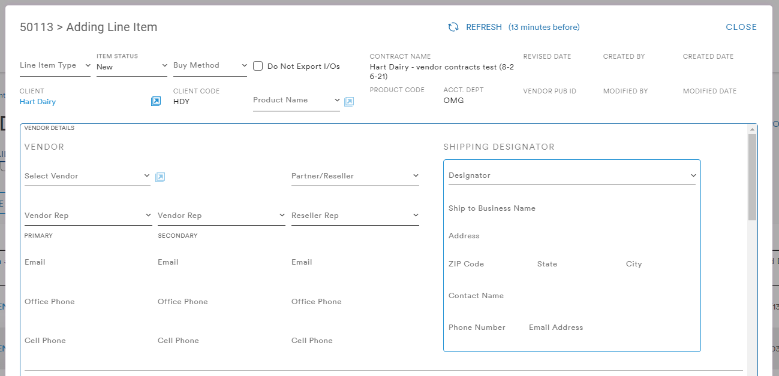Click the REFRESH link

click(x=484, y=27)
